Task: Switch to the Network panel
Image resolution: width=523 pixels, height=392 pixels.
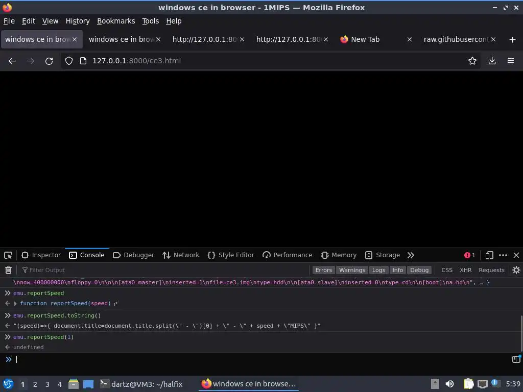Action: click(x=181, y=255)
